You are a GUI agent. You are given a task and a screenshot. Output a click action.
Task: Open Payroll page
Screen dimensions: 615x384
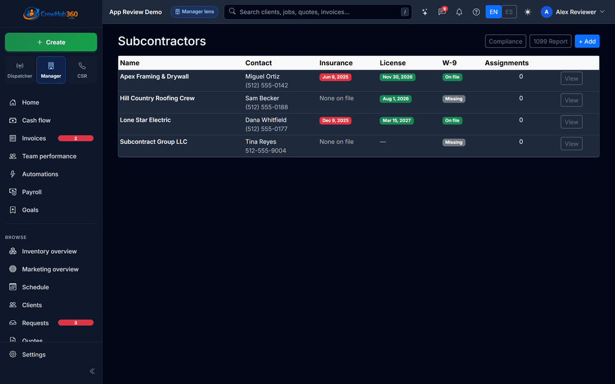coord(51,192)
